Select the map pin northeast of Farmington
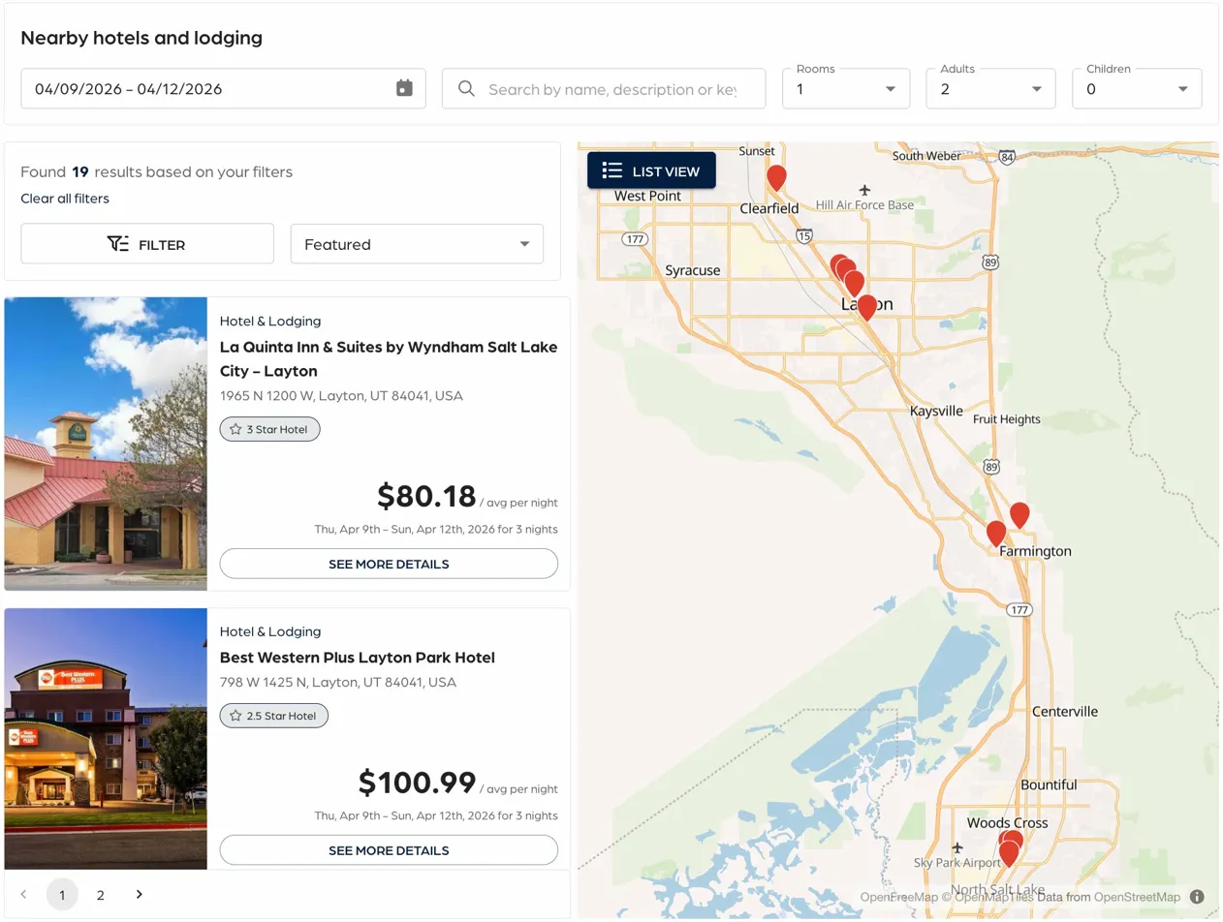Screen dimensions: 1223x922 point(1019,515)
